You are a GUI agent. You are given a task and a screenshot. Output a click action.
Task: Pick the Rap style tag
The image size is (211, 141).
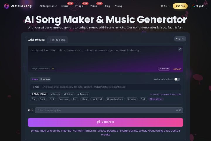coord(75,99)
